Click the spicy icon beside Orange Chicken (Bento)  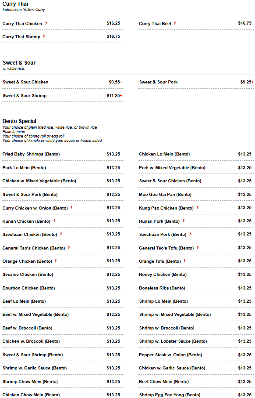[56, 261]
